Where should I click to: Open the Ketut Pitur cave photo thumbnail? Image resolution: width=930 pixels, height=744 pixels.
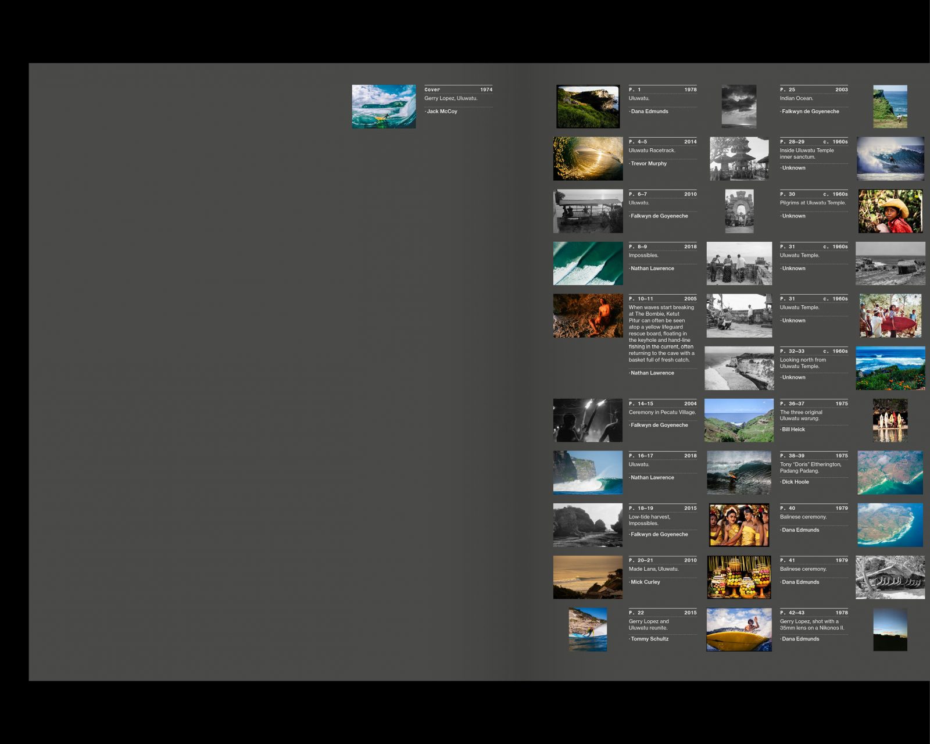pyautogui.click(x=588, y=316)
